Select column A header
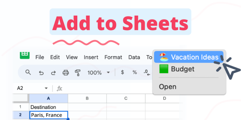This screenshot has width=241, height=120. [48, 98]
